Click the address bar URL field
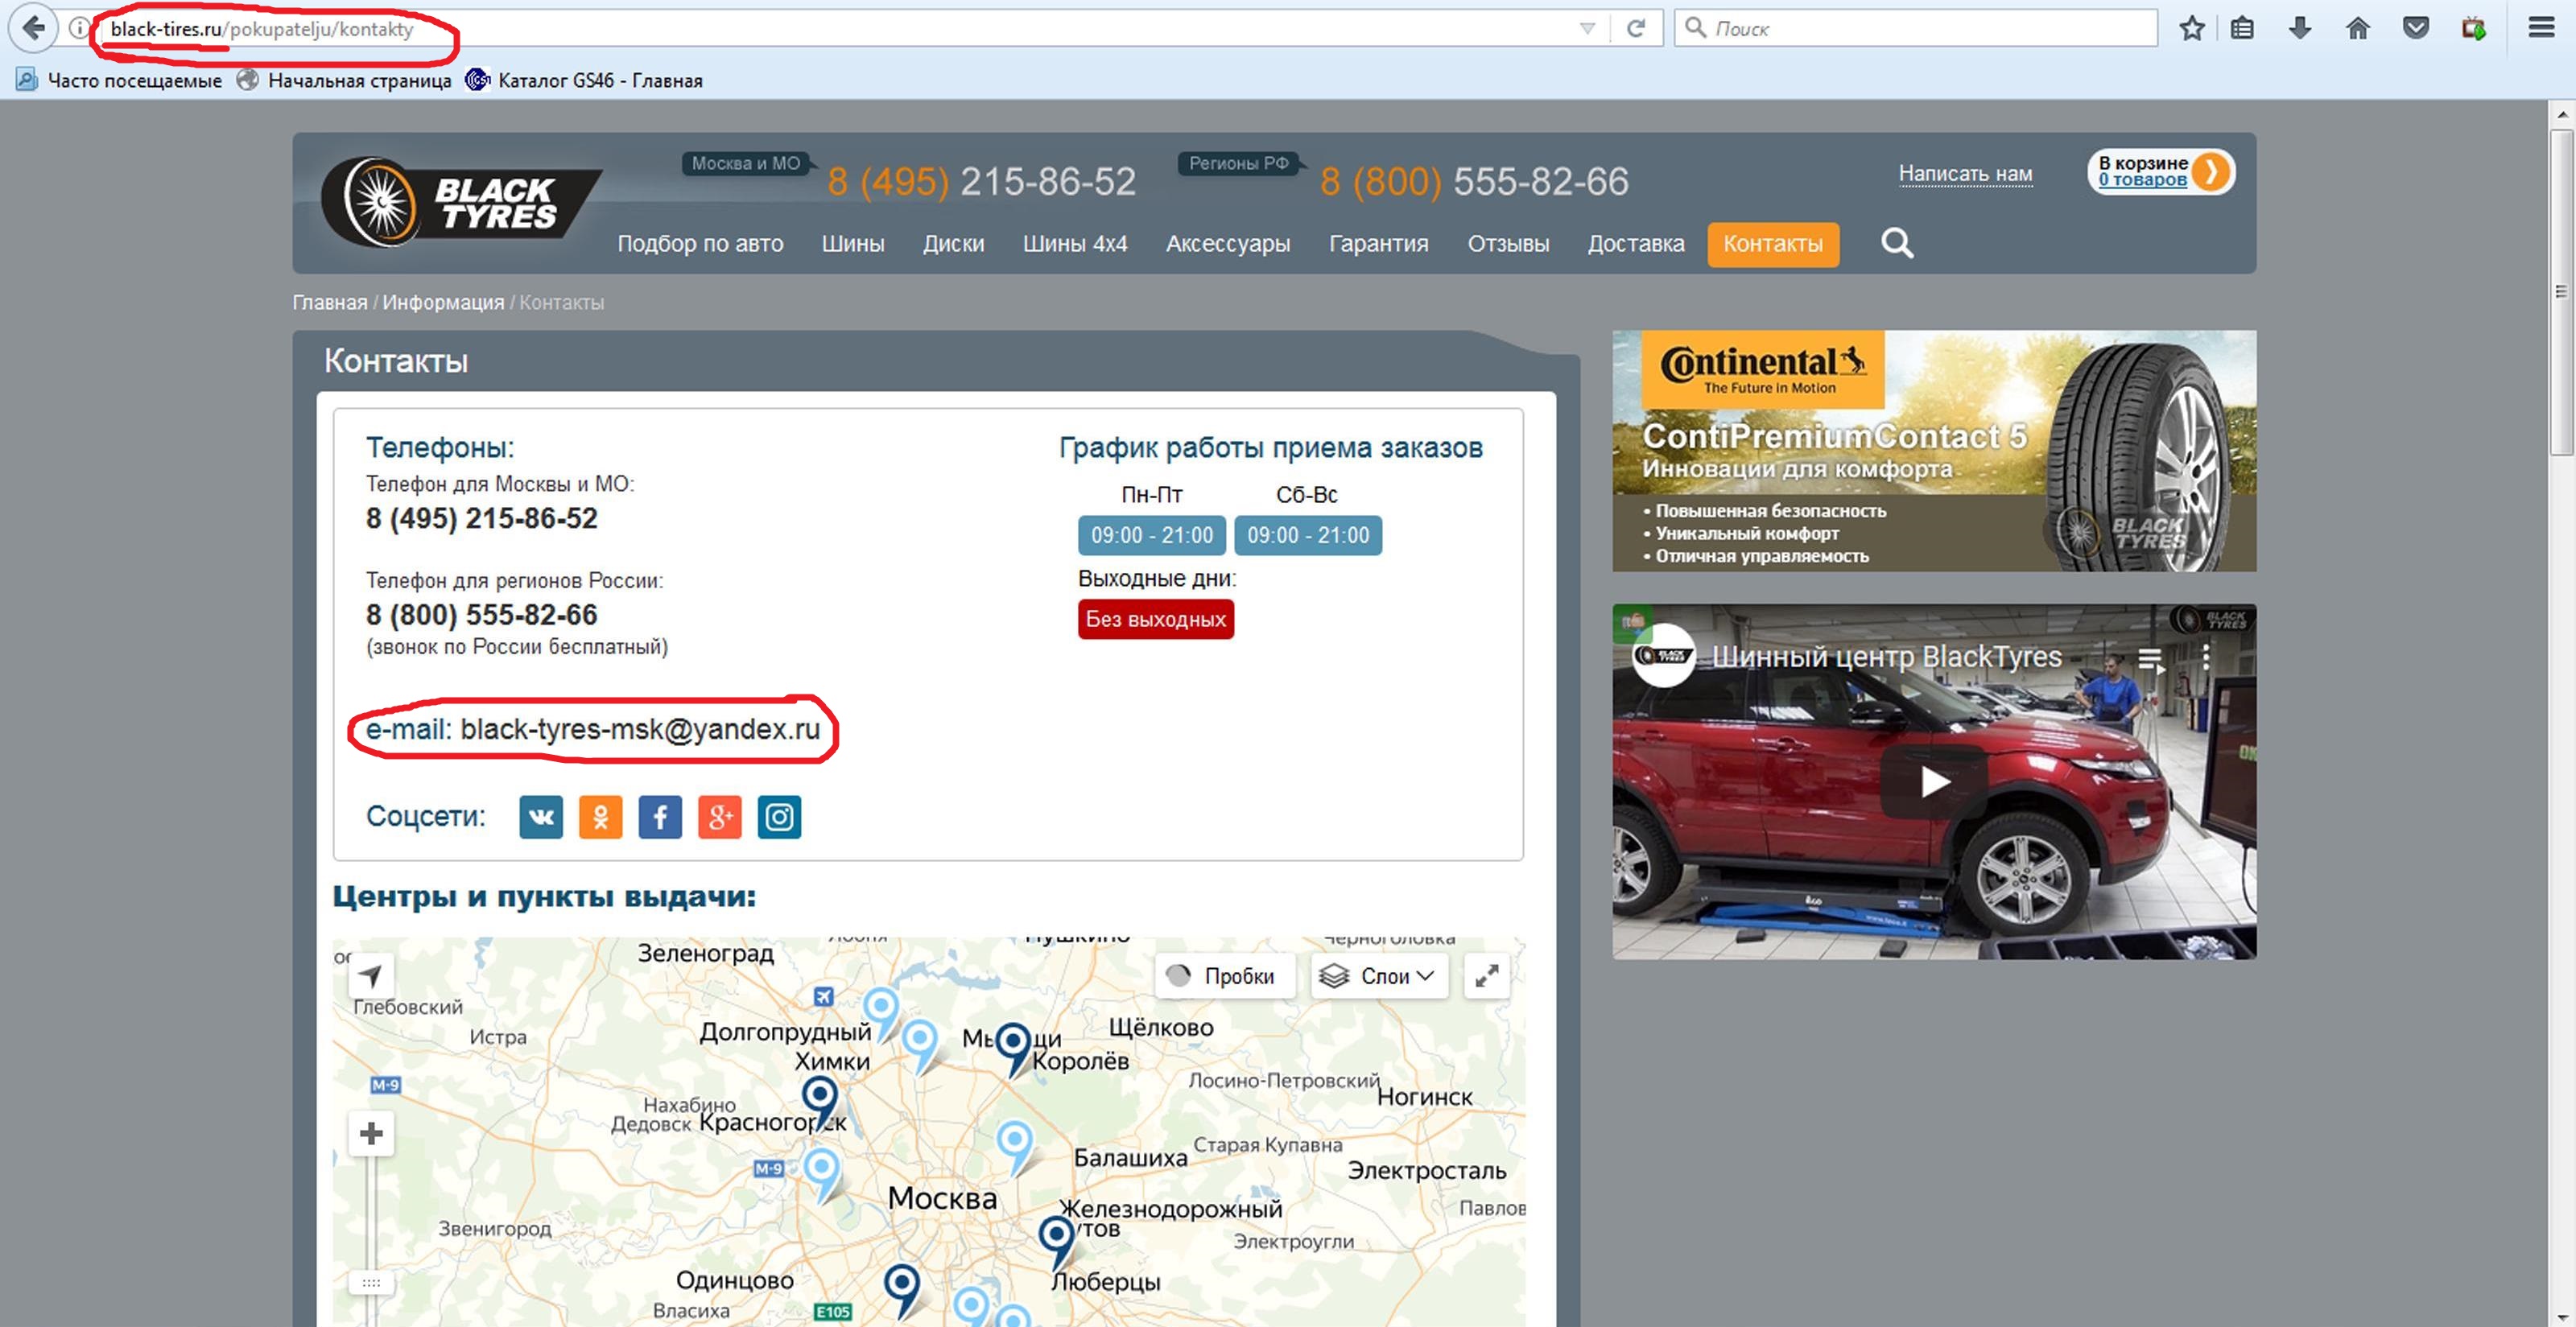 point(830,28)
